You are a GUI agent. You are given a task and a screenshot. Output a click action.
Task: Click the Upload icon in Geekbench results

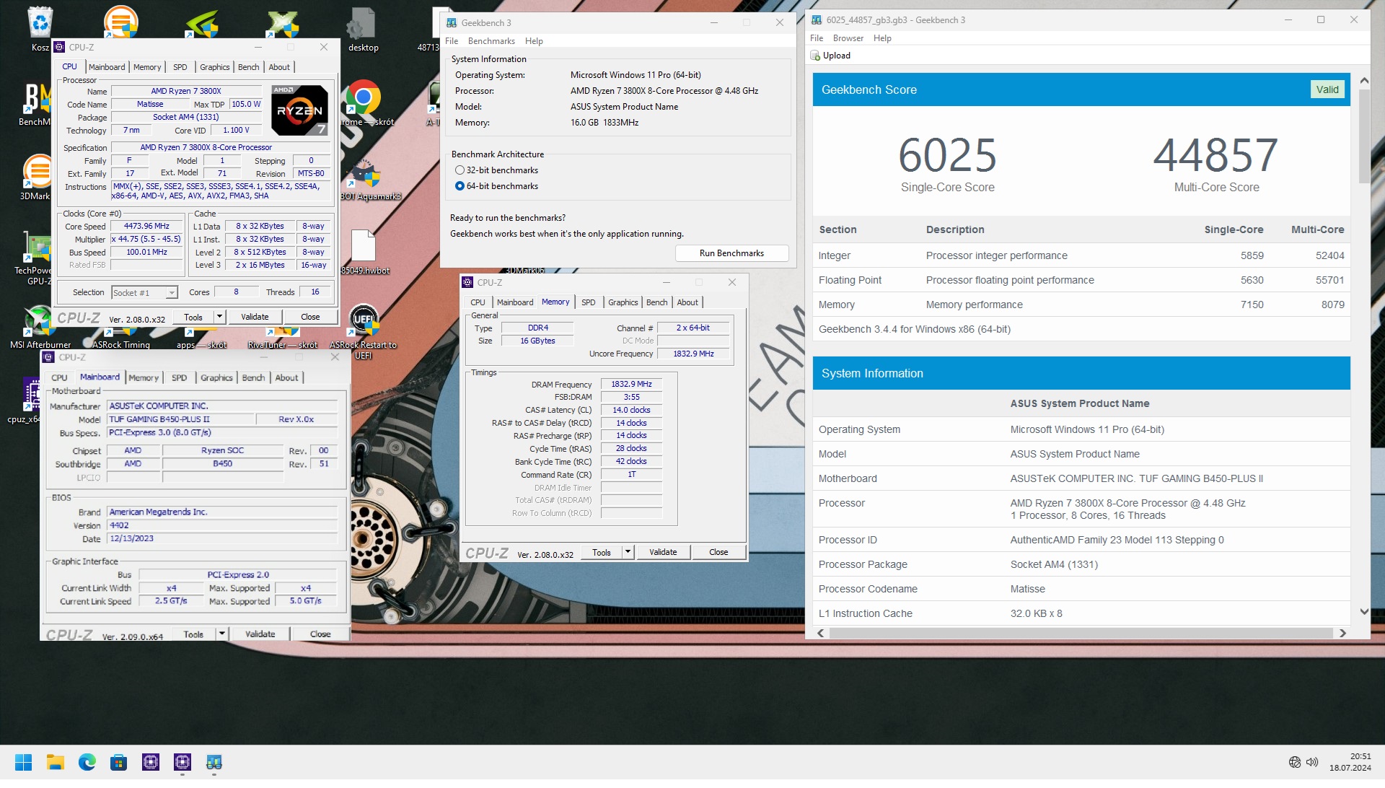(815, 56)
